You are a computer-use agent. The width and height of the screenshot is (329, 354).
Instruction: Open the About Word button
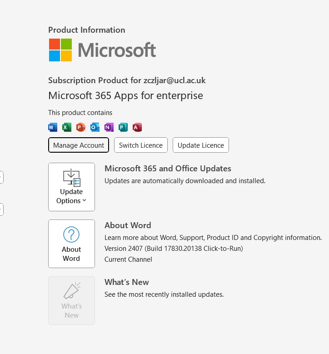(72, 244)
